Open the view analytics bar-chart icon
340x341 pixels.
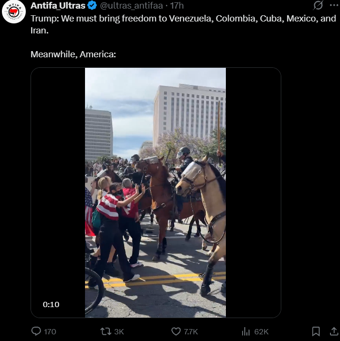pos(246,331)
